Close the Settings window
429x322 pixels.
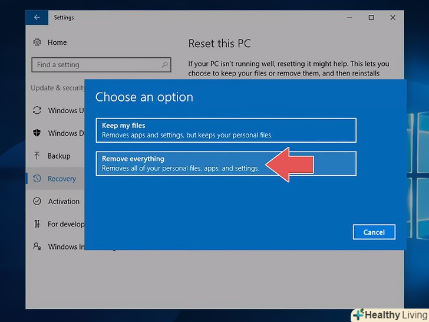(393, 18)
